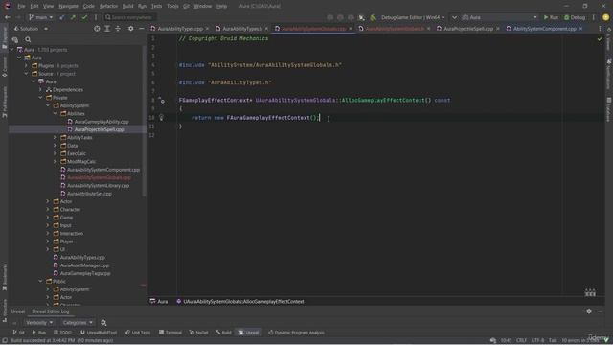Close the AuraAbilityTypes.h tab

(x=266, y=29)
